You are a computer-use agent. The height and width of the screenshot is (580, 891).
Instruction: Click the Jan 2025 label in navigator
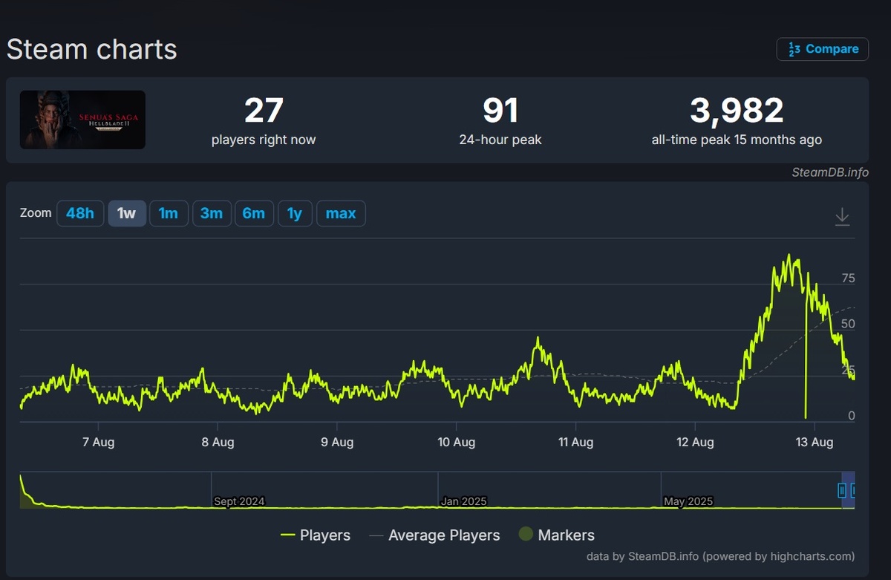[463, 501]
